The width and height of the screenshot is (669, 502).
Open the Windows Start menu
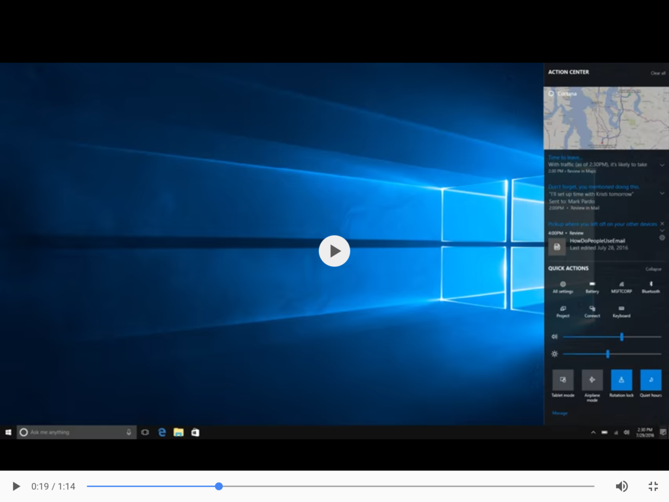point(8,433)
